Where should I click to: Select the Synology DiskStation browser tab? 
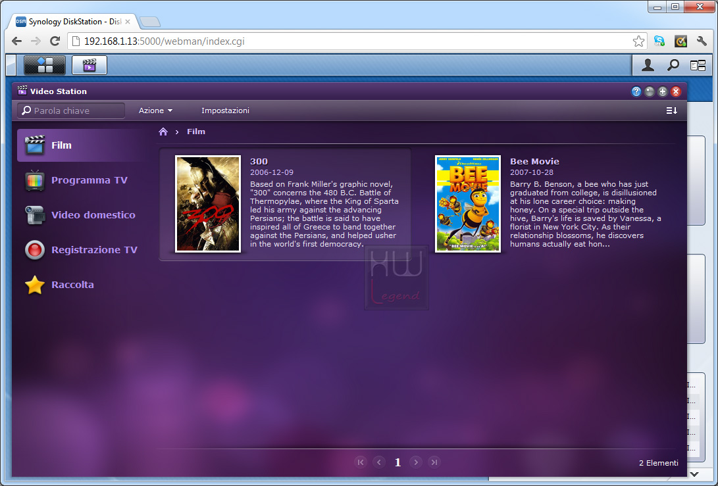73,22
